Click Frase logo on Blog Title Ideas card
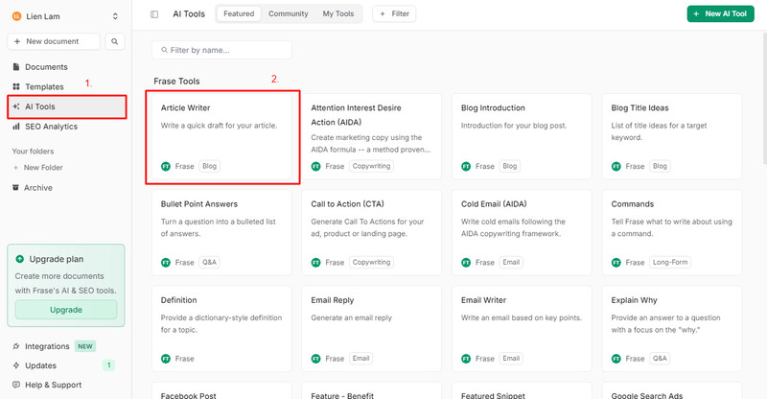The height and width of the screenshot is (399, 767). 616,167
